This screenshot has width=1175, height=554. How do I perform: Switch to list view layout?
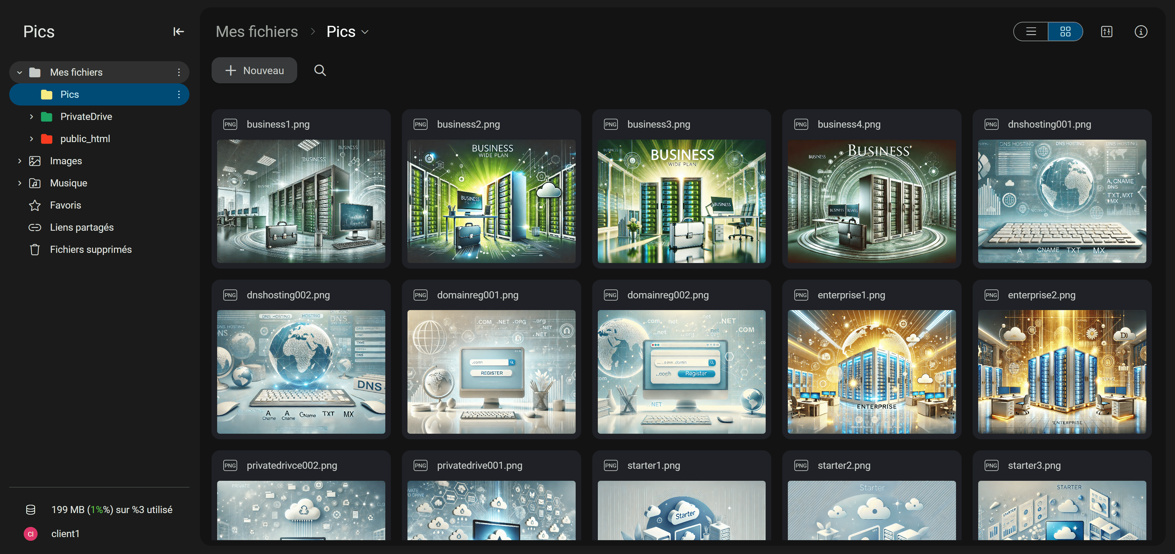pos(1031,31)
